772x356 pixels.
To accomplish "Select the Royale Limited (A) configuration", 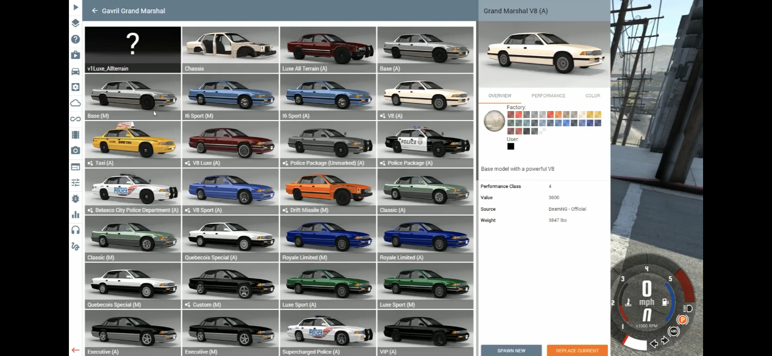I will 425,238.
